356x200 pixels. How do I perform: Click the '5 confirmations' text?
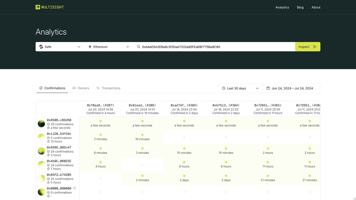[x=61, y=138]
